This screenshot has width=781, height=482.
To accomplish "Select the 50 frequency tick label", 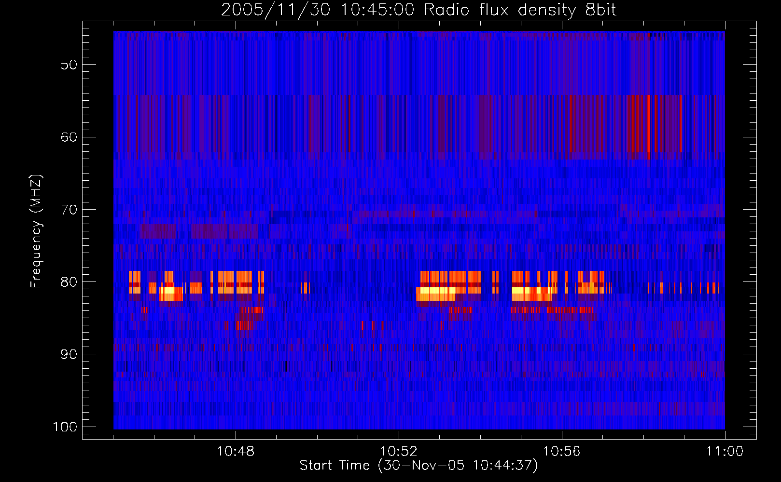I will pos(69,65).
